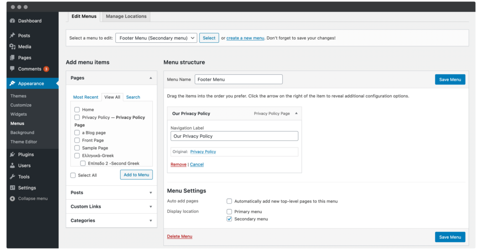
Task: Open Users via the person icon
Action: click(12, 165)
